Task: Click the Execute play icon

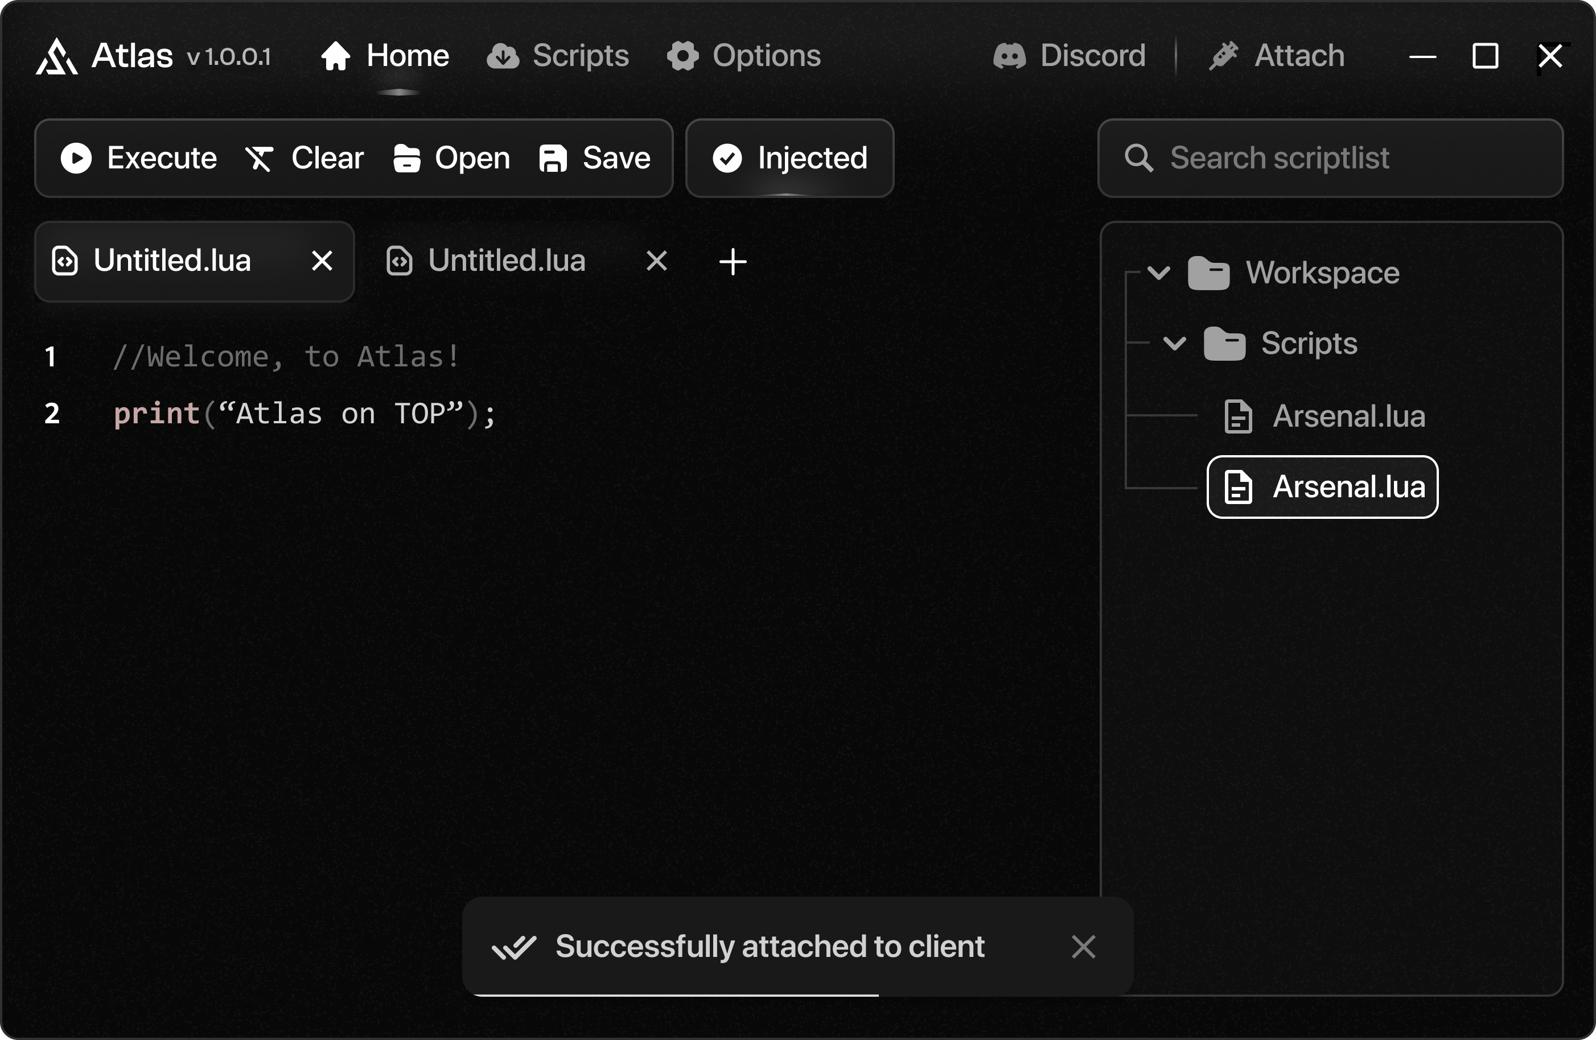Action: coord(76,159)
